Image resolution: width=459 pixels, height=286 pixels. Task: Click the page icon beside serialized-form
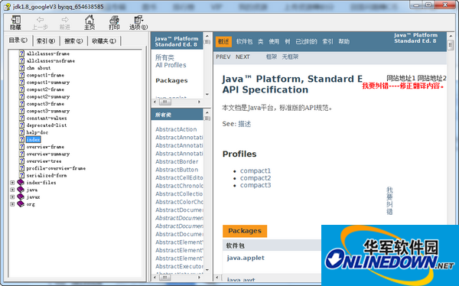point(21,175)
